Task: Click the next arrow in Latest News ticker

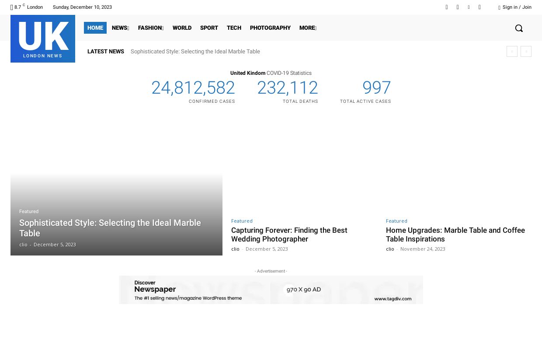Action: click(x=526, y=52)
